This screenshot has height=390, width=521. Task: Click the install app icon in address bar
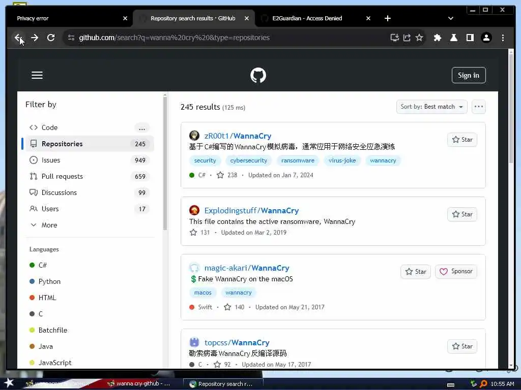(394, 38)
